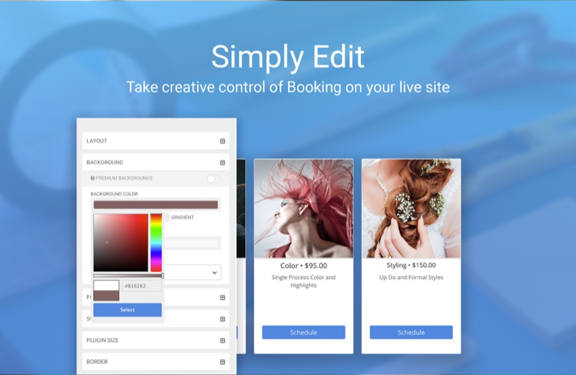The height and width of the screenshot is (375, 576).
Task: Toggle the Premium Backgrounds switch
Action: click(214, 179)
